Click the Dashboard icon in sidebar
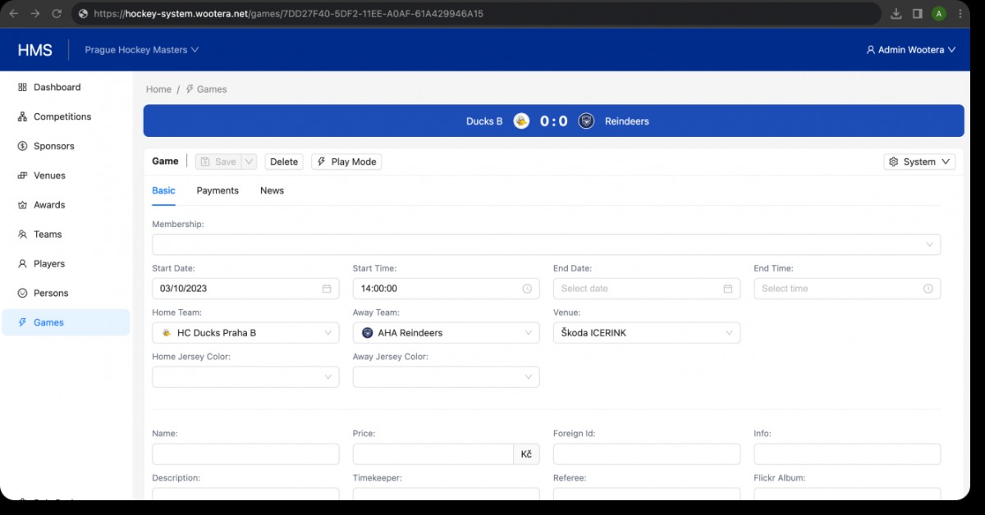The height and width of the screenshot is (515, 985). 22,87
